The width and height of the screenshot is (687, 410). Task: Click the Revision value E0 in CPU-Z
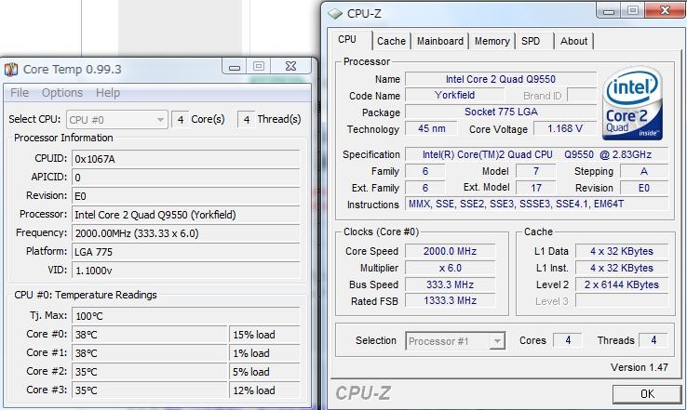coord(644,188)
